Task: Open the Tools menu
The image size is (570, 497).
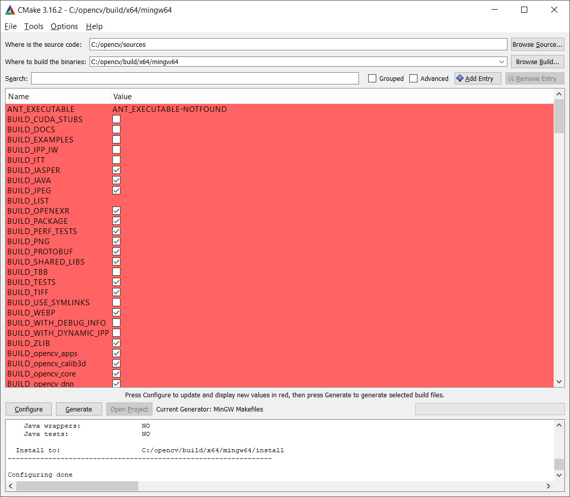Action: (x=34, y=26)
